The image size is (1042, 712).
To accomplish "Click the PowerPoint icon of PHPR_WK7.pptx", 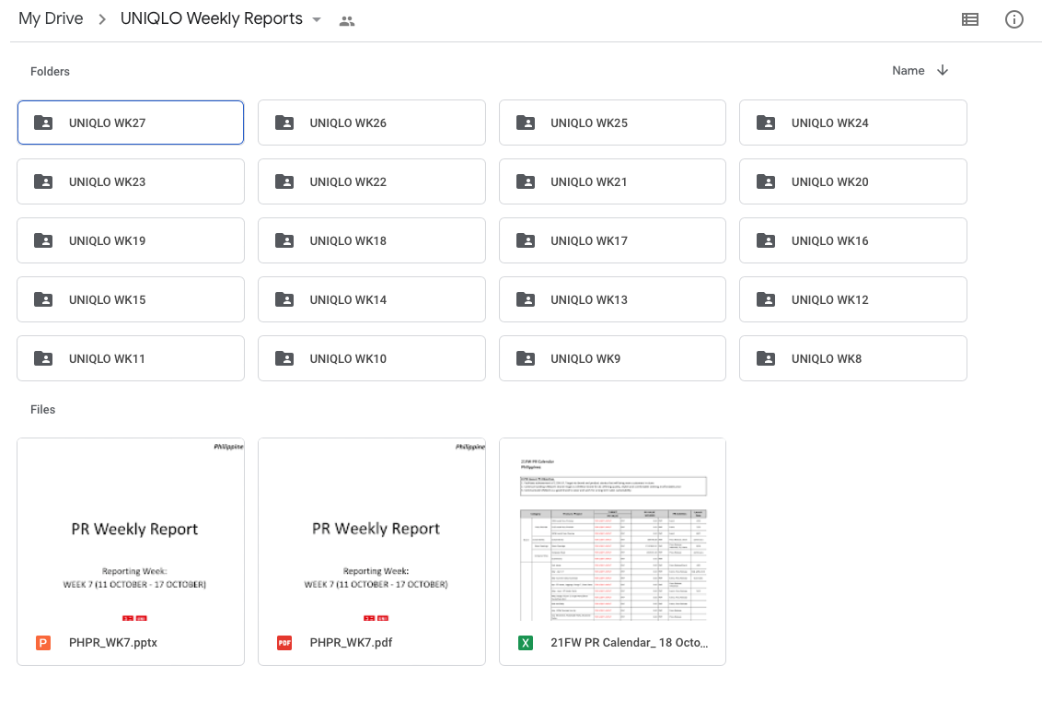I will pos(43,643).
